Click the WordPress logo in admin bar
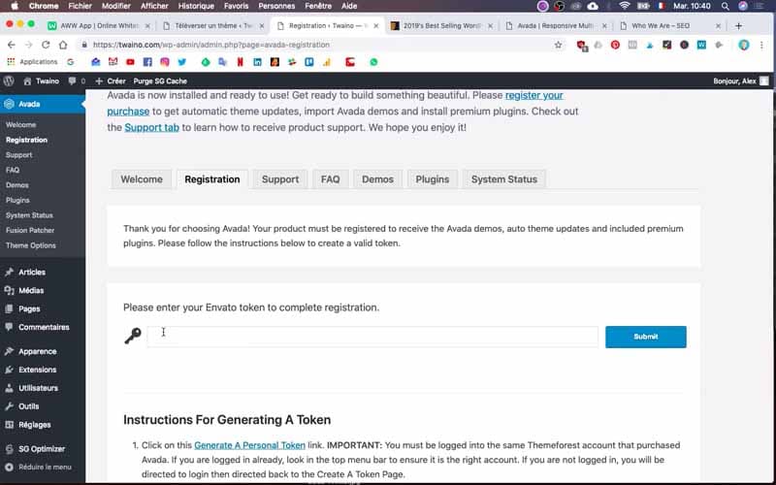 tap(9, 81)
